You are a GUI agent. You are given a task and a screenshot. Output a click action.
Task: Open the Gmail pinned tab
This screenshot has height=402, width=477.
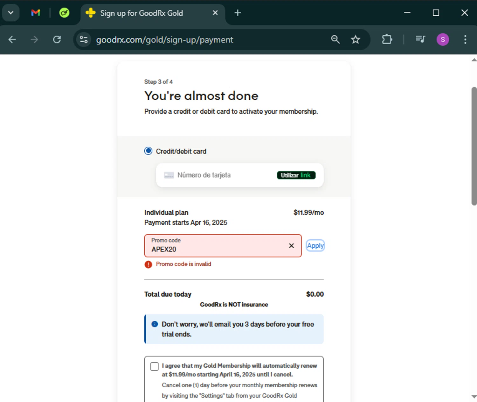coord(36,13)
